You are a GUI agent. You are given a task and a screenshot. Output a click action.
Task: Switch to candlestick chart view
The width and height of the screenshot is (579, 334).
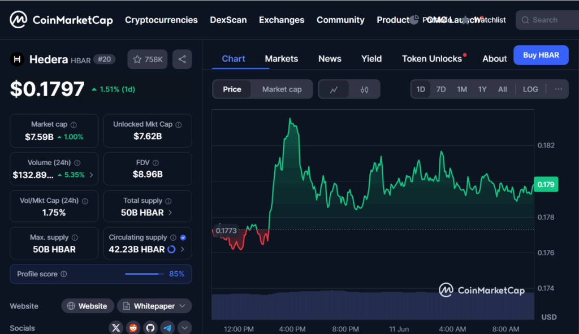[x=365, y=89]
